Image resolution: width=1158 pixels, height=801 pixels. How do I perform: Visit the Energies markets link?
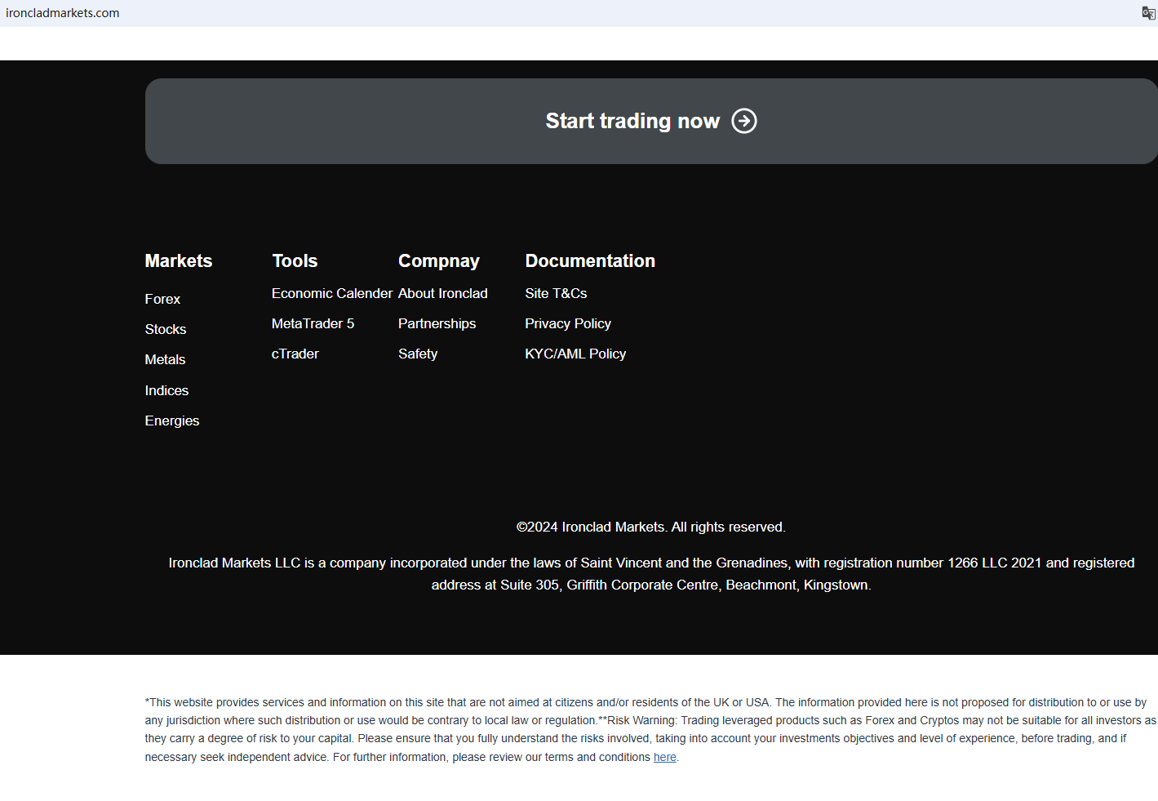click(x=172, y=421)
